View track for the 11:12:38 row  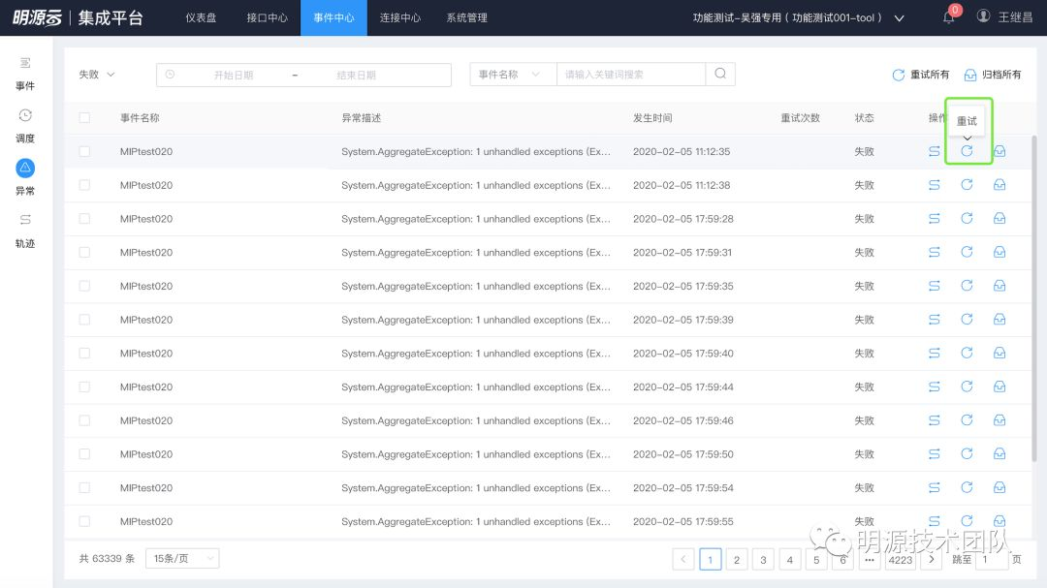(935, 185)
